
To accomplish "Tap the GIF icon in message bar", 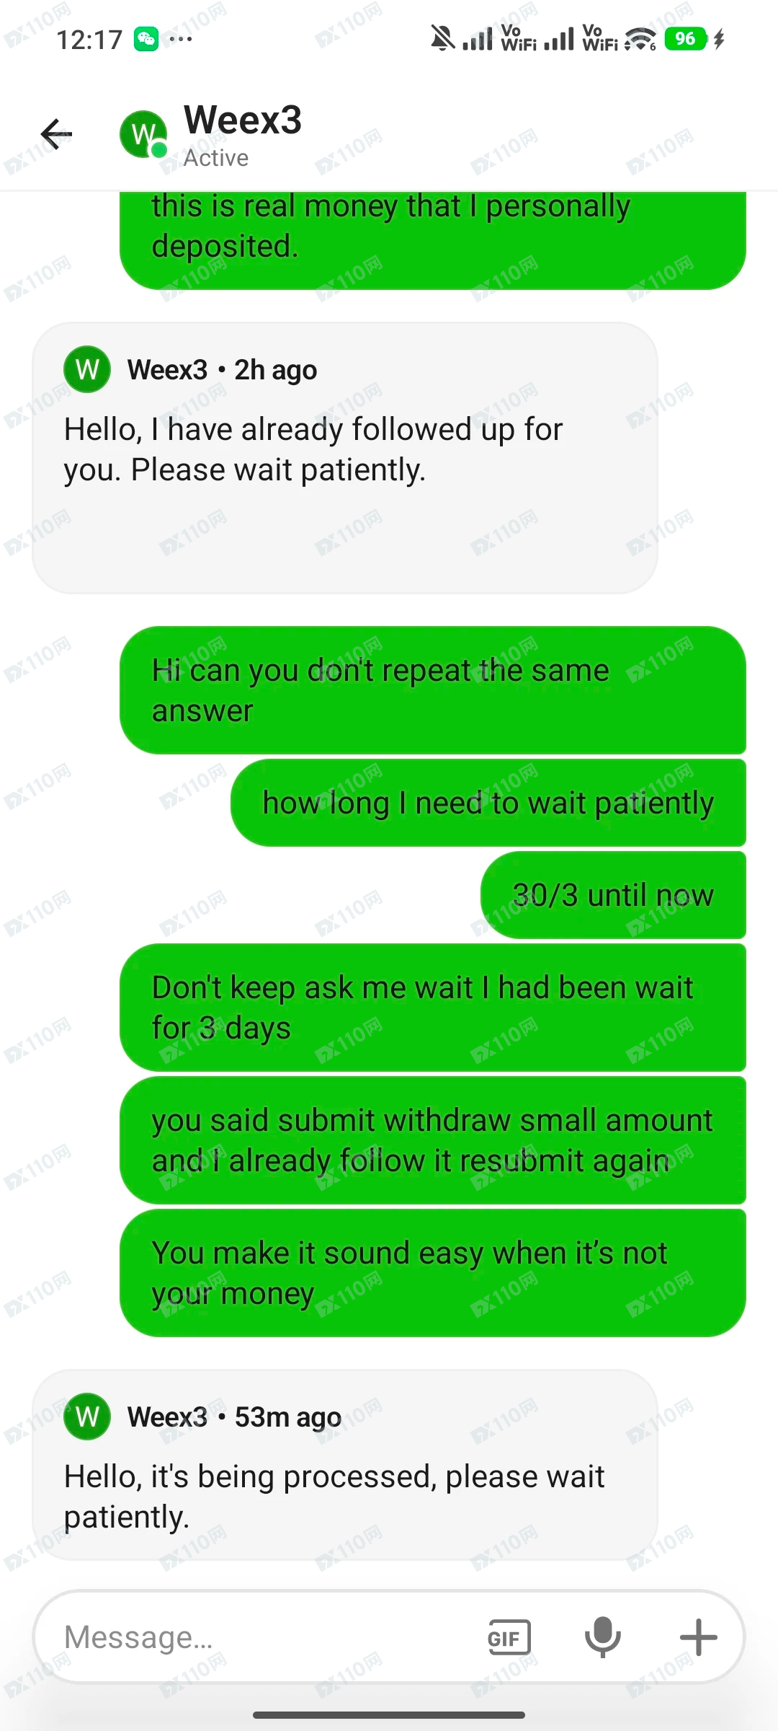I will (509, 1638).
